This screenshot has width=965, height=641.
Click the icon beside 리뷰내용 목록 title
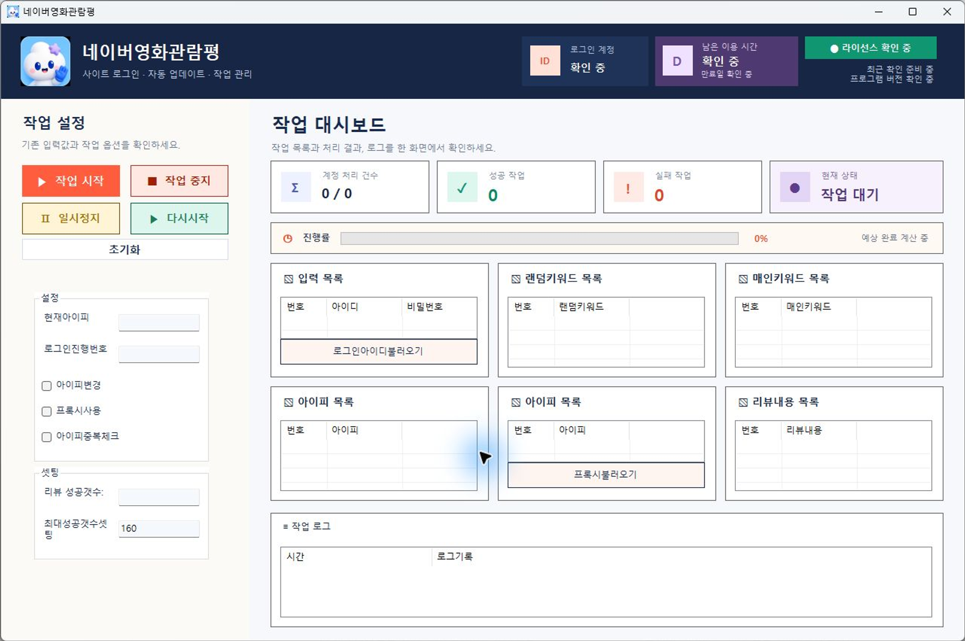point(743,402)
